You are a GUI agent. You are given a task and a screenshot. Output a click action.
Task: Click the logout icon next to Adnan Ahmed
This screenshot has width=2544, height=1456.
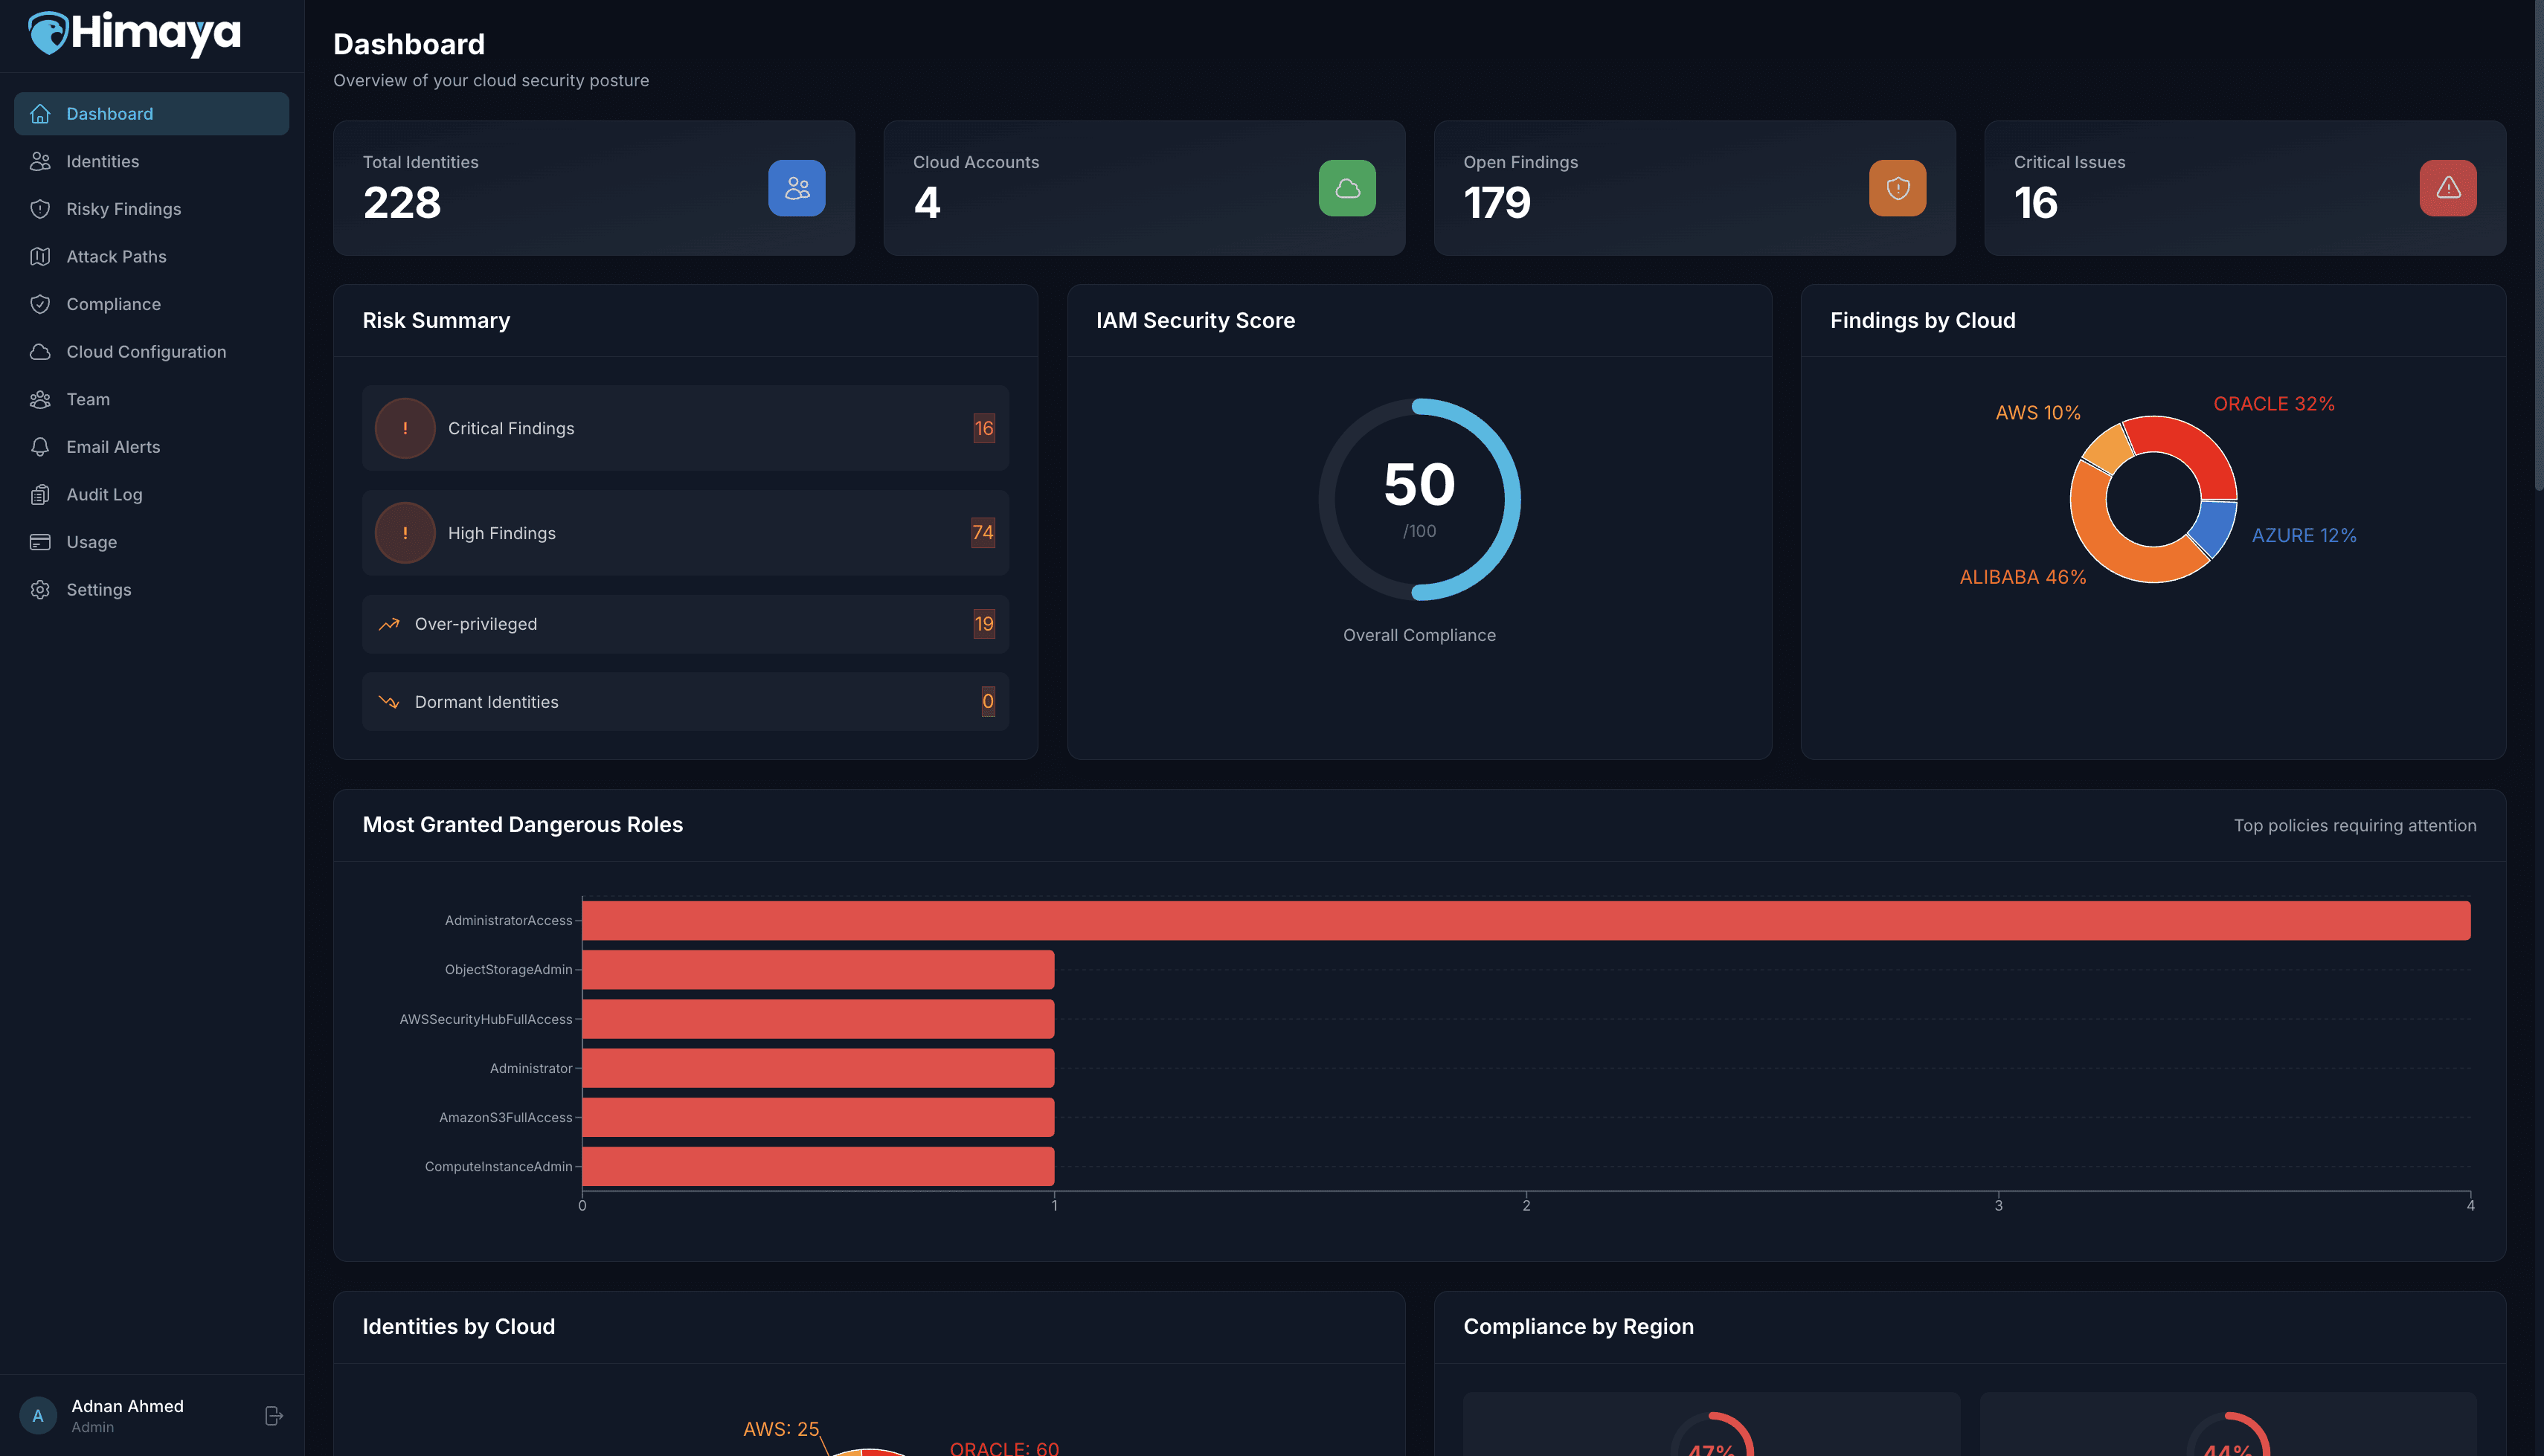point(273,1414)
